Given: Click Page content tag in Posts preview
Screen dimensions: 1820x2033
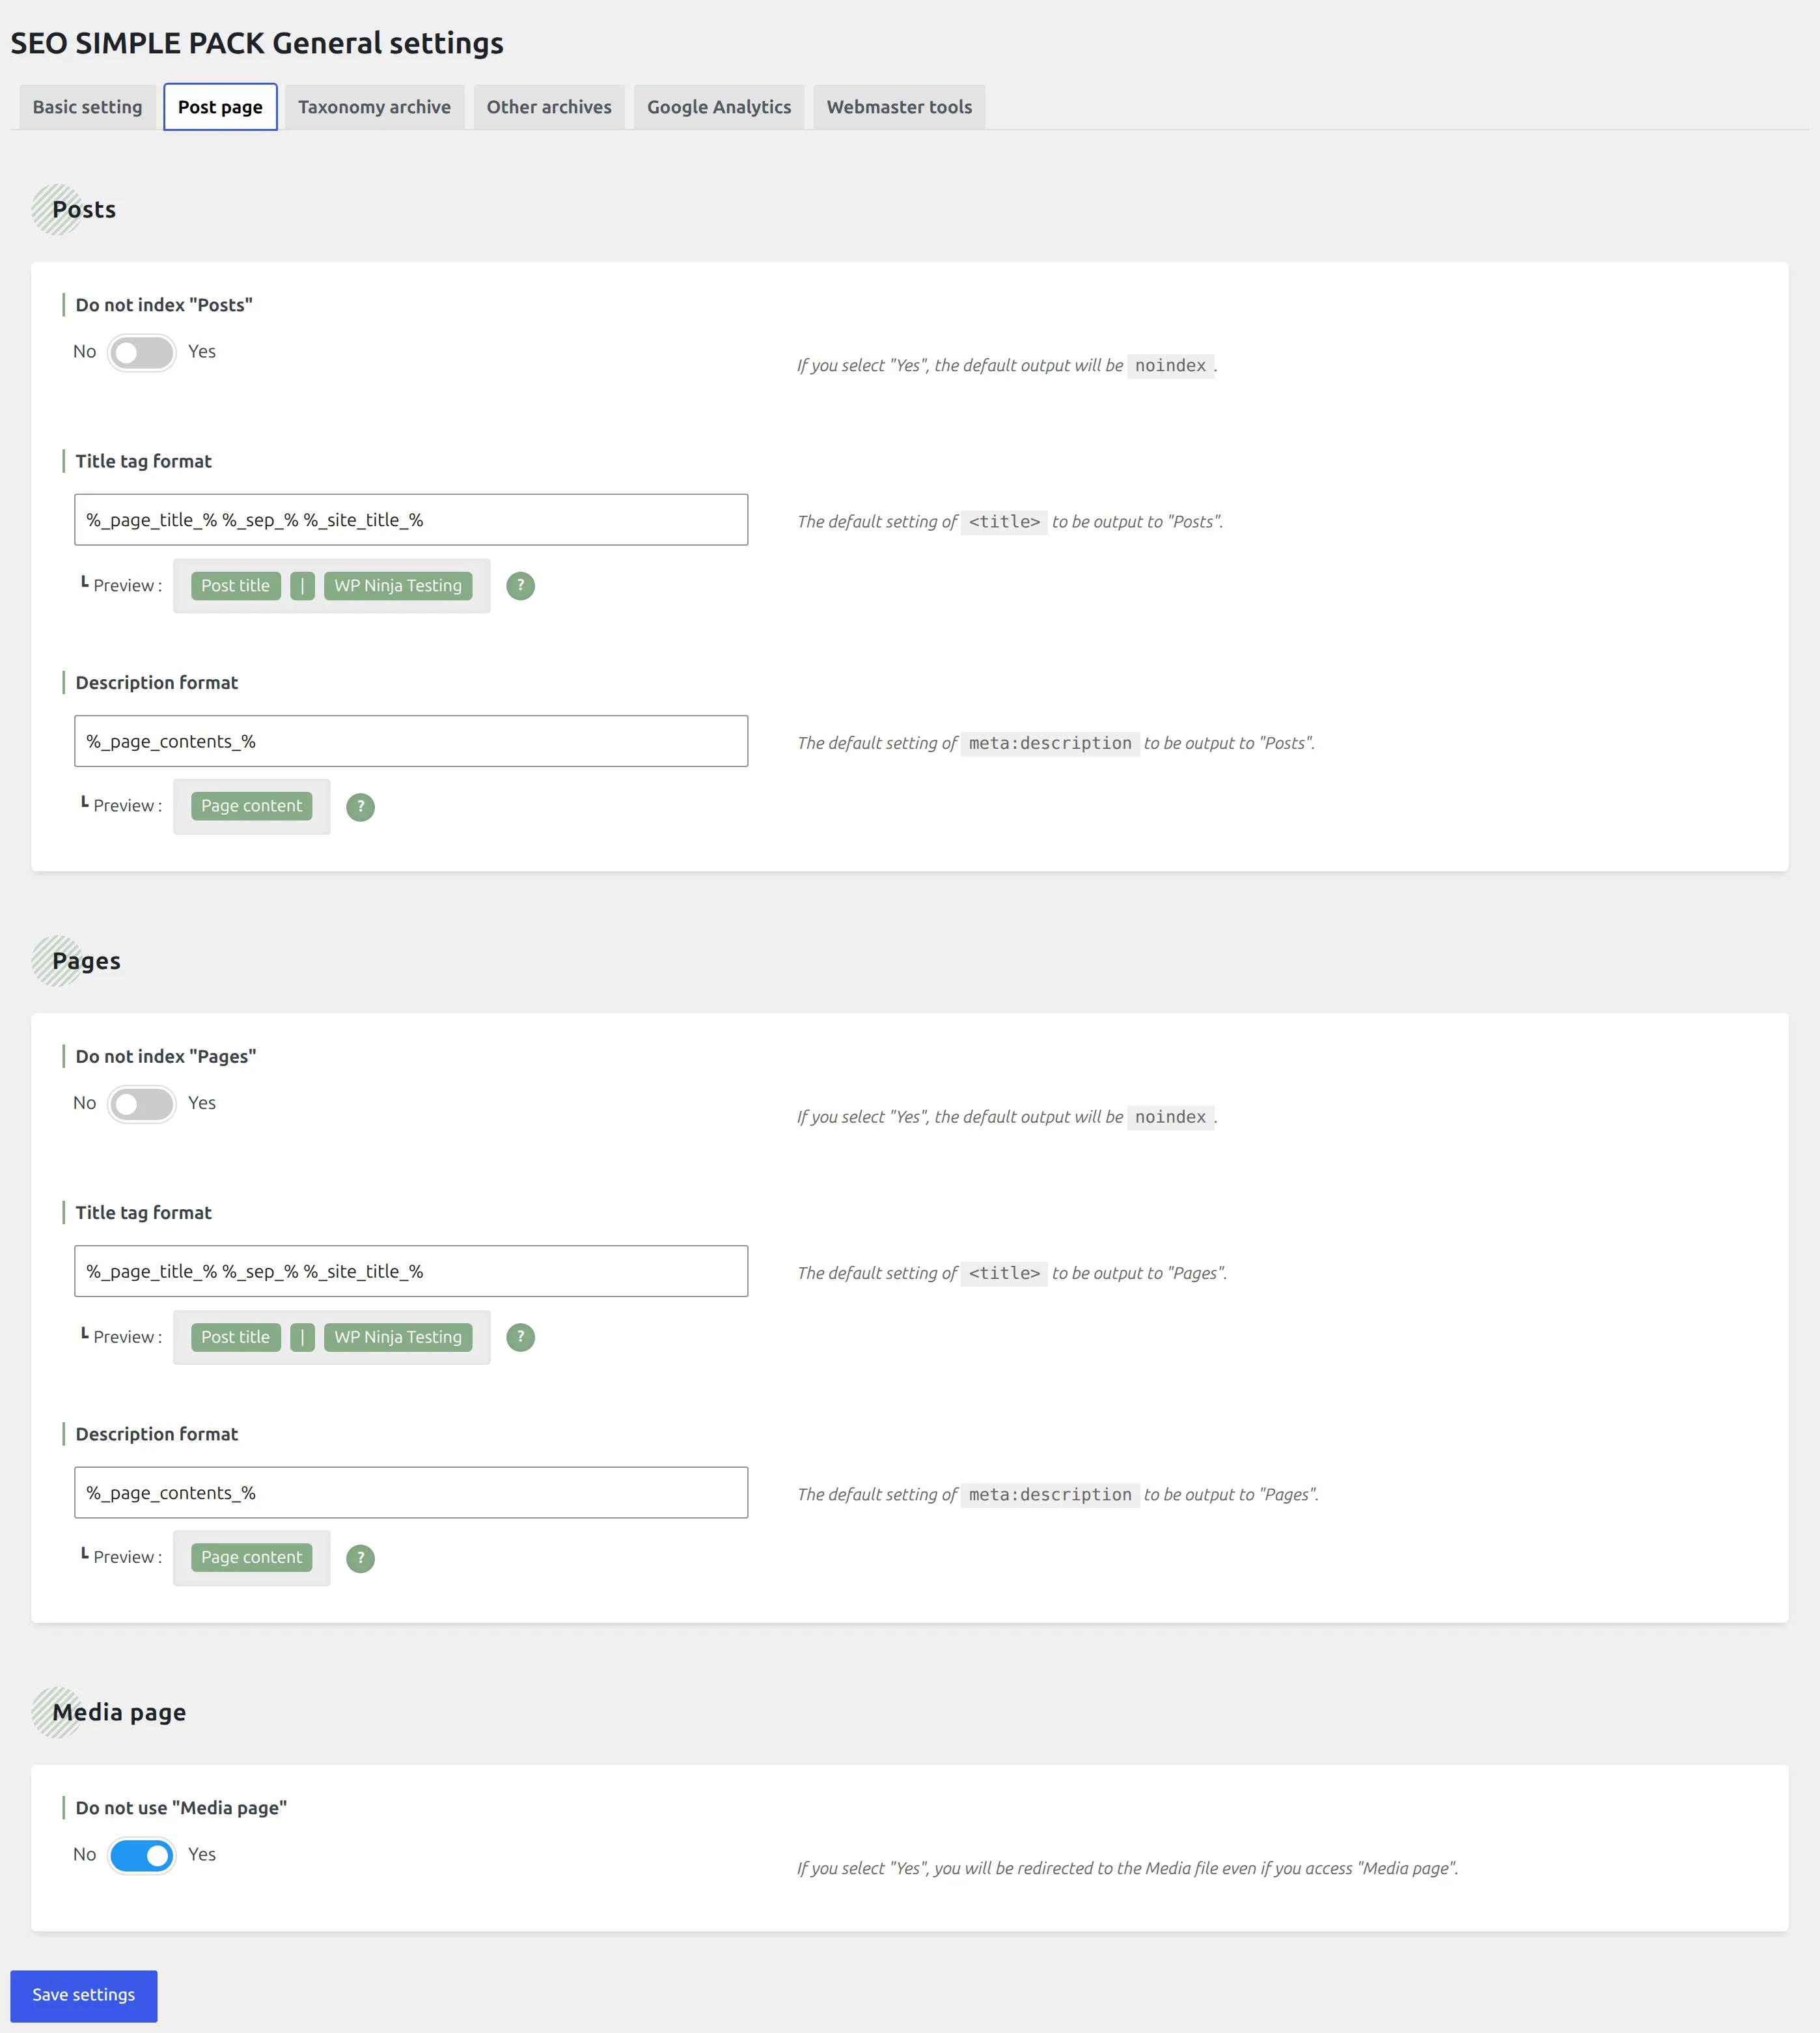Looking at the screenshot, I should (252, 806).
